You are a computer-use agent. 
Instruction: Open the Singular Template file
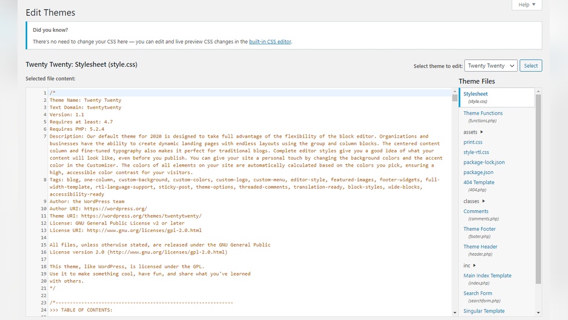(x=483, y=311)
